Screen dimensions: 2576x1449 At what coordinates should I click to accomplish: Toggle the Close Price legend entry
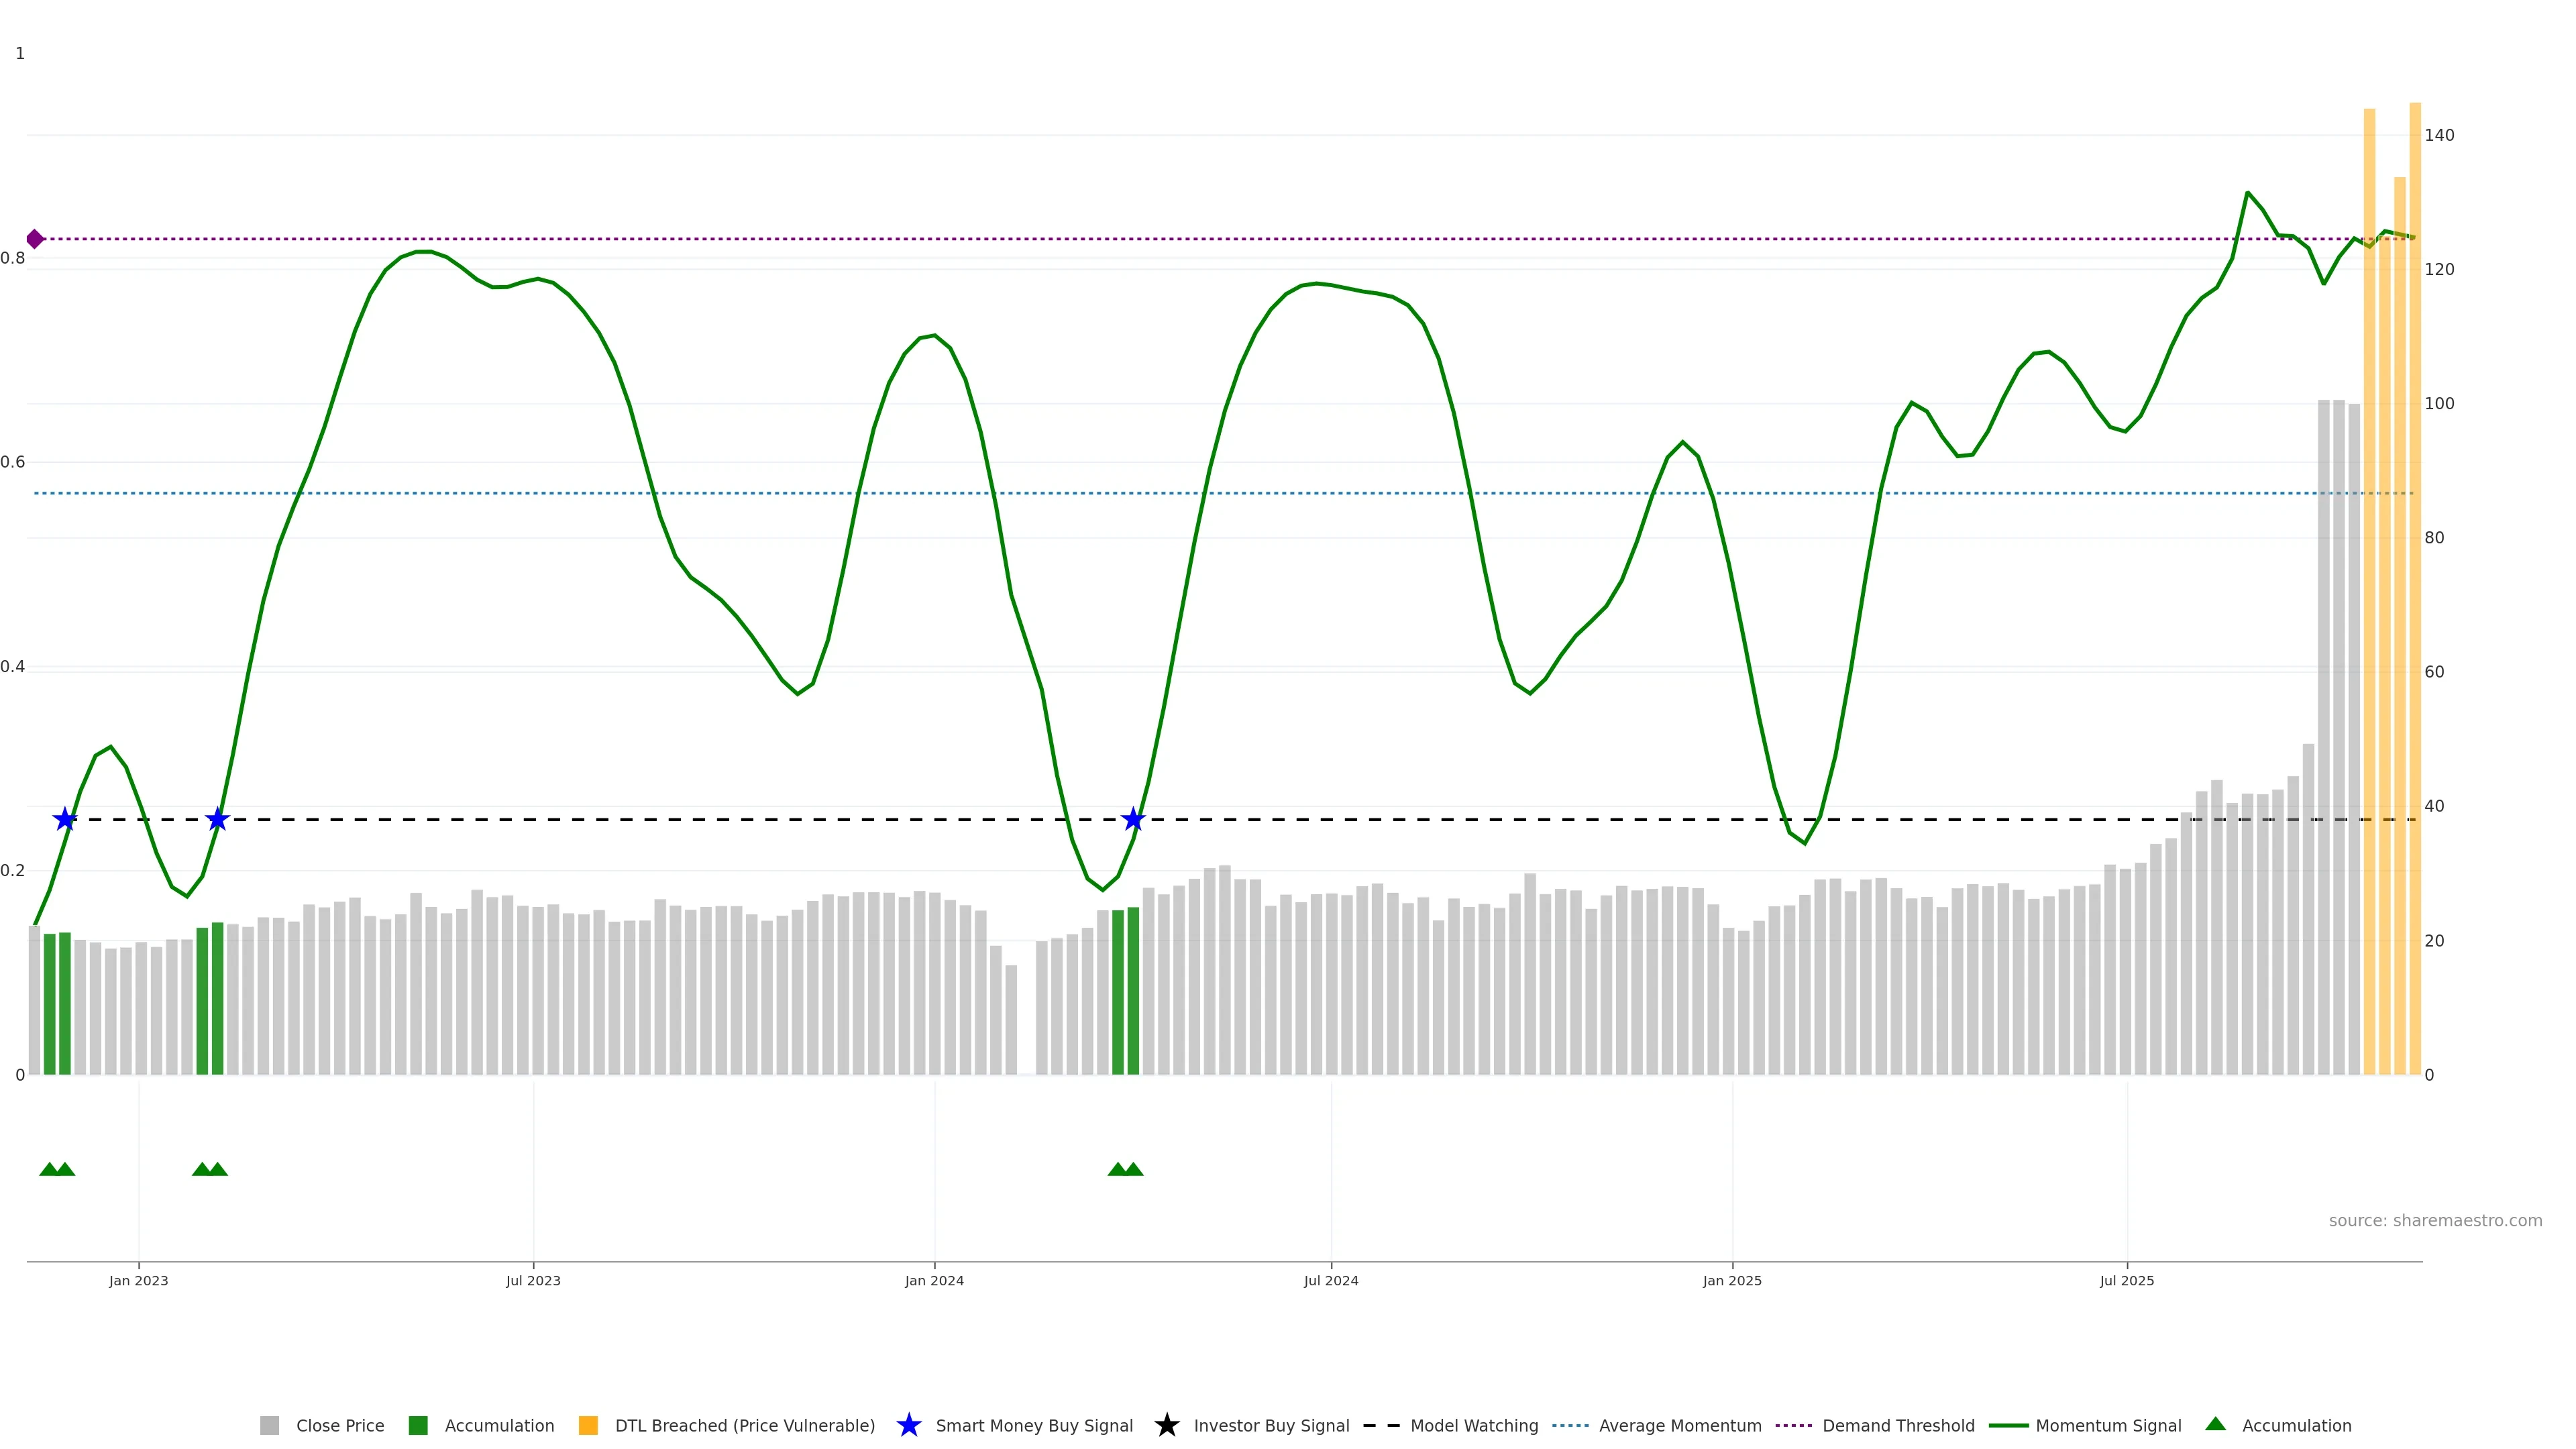339,1426
